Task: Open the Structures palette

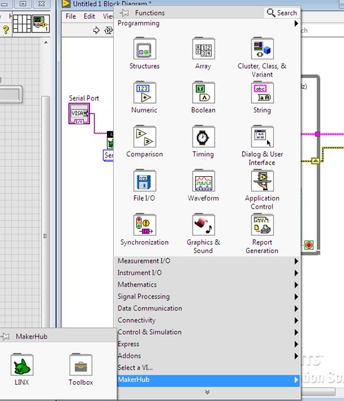Action: (144, 49)
